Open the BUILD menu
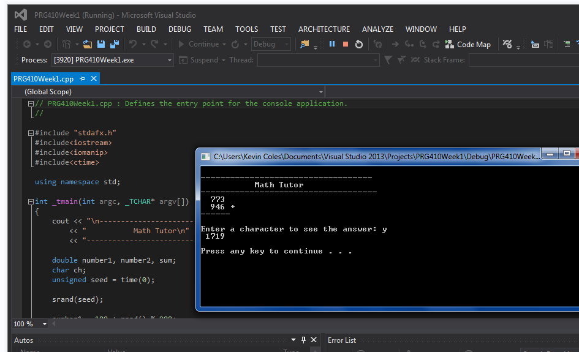579x352 pixels. tap(146, 29)
